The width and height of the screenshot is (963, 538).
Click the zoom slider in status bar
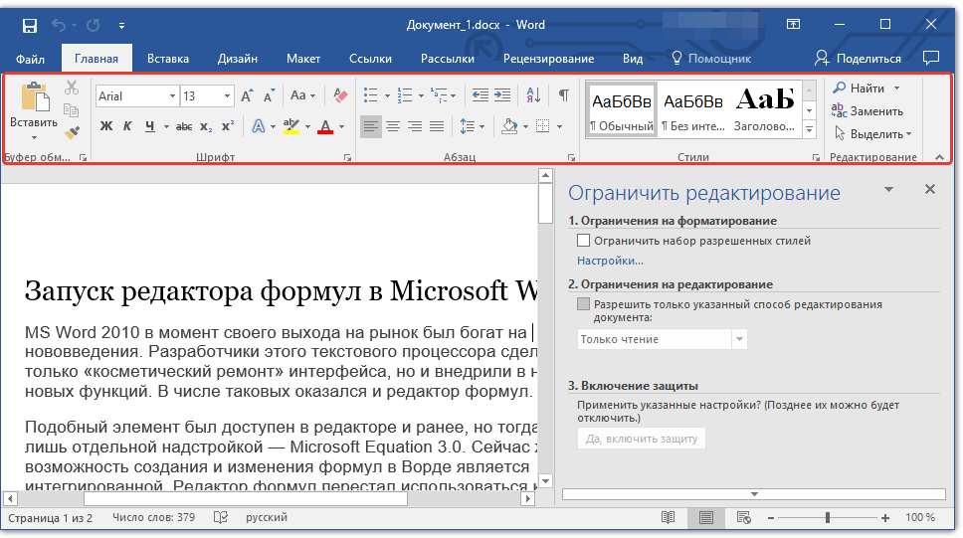point(828,518)
